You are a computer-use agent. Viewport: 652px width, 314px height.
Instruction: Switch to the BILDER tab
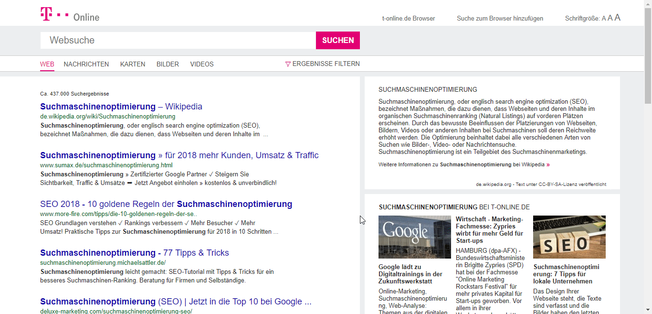(168, 64)
